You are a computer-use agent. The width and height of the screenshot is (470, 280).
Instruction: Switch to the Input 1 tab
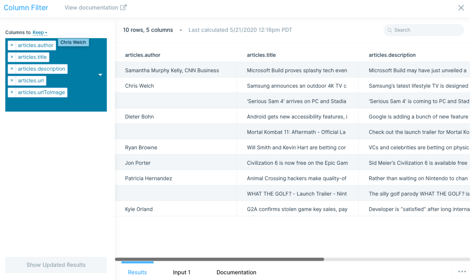181,272
